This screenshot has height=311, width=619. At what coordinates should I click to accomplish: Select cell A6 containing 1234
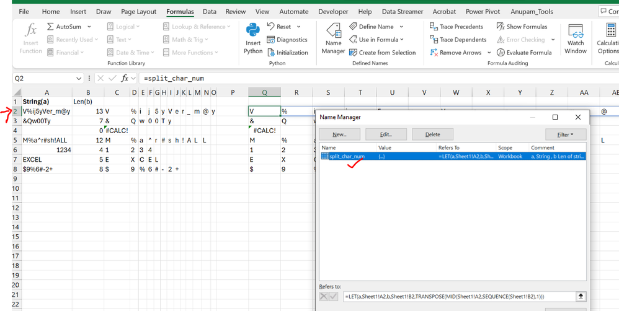(x=47, y=150)
